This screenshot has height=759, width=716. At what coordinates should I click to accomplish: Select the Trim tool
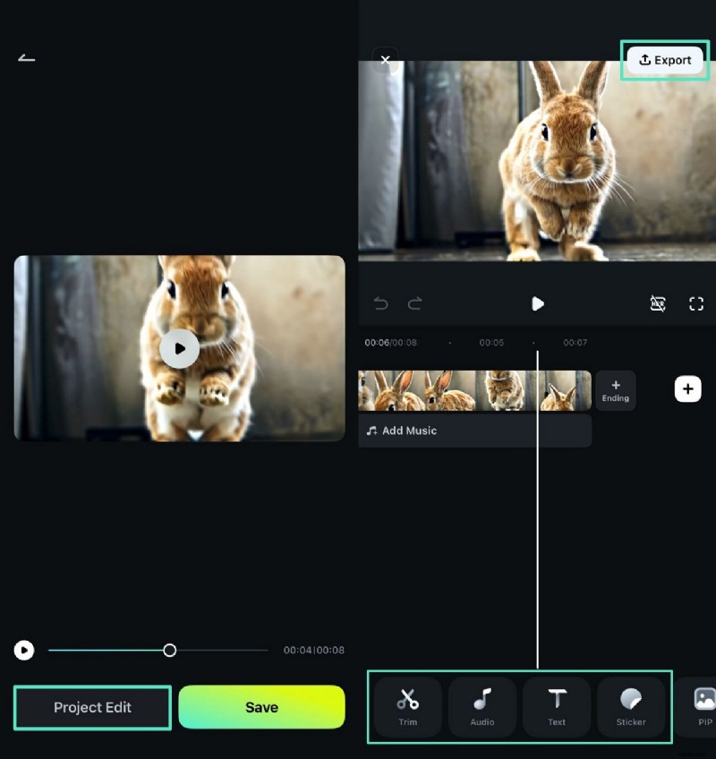click(x=407, y=707)
